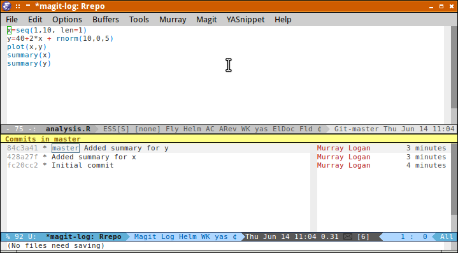This screenshot has height=253, width=458.
Task: Open the Tools menu
Action: click(x=139, y=20)
